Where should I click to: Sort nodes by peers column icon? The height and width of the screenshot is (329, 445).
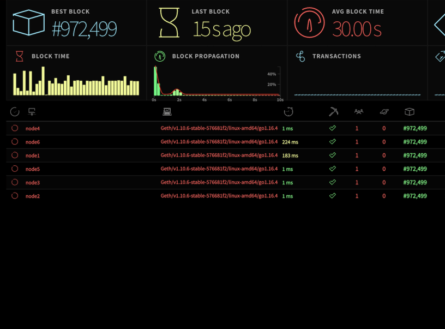pyautogui.click(x=358, y=112)
